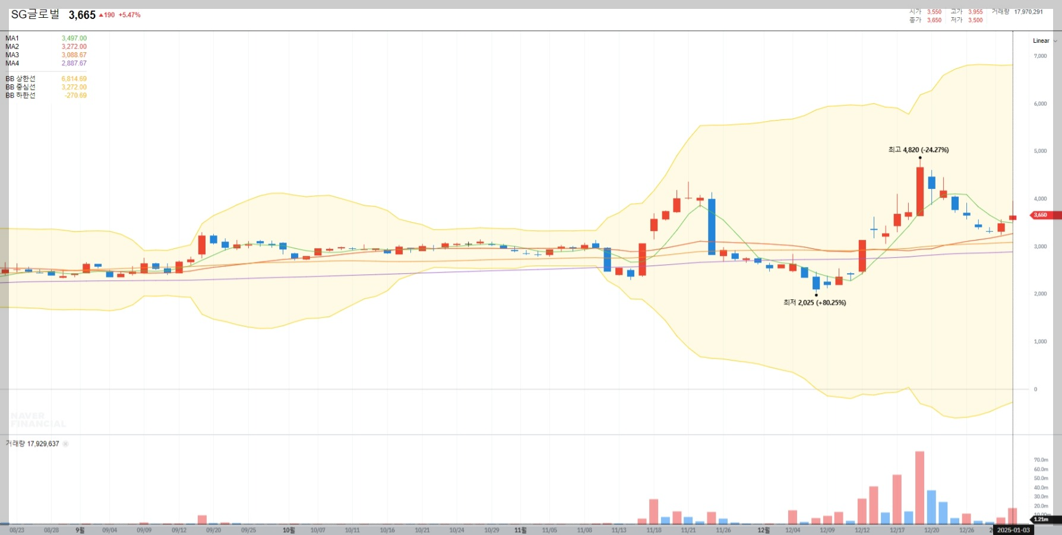Click the 12/17 date on the time axis
Viewport: 1062px width, 535px height.
click(x=897, y=530)
